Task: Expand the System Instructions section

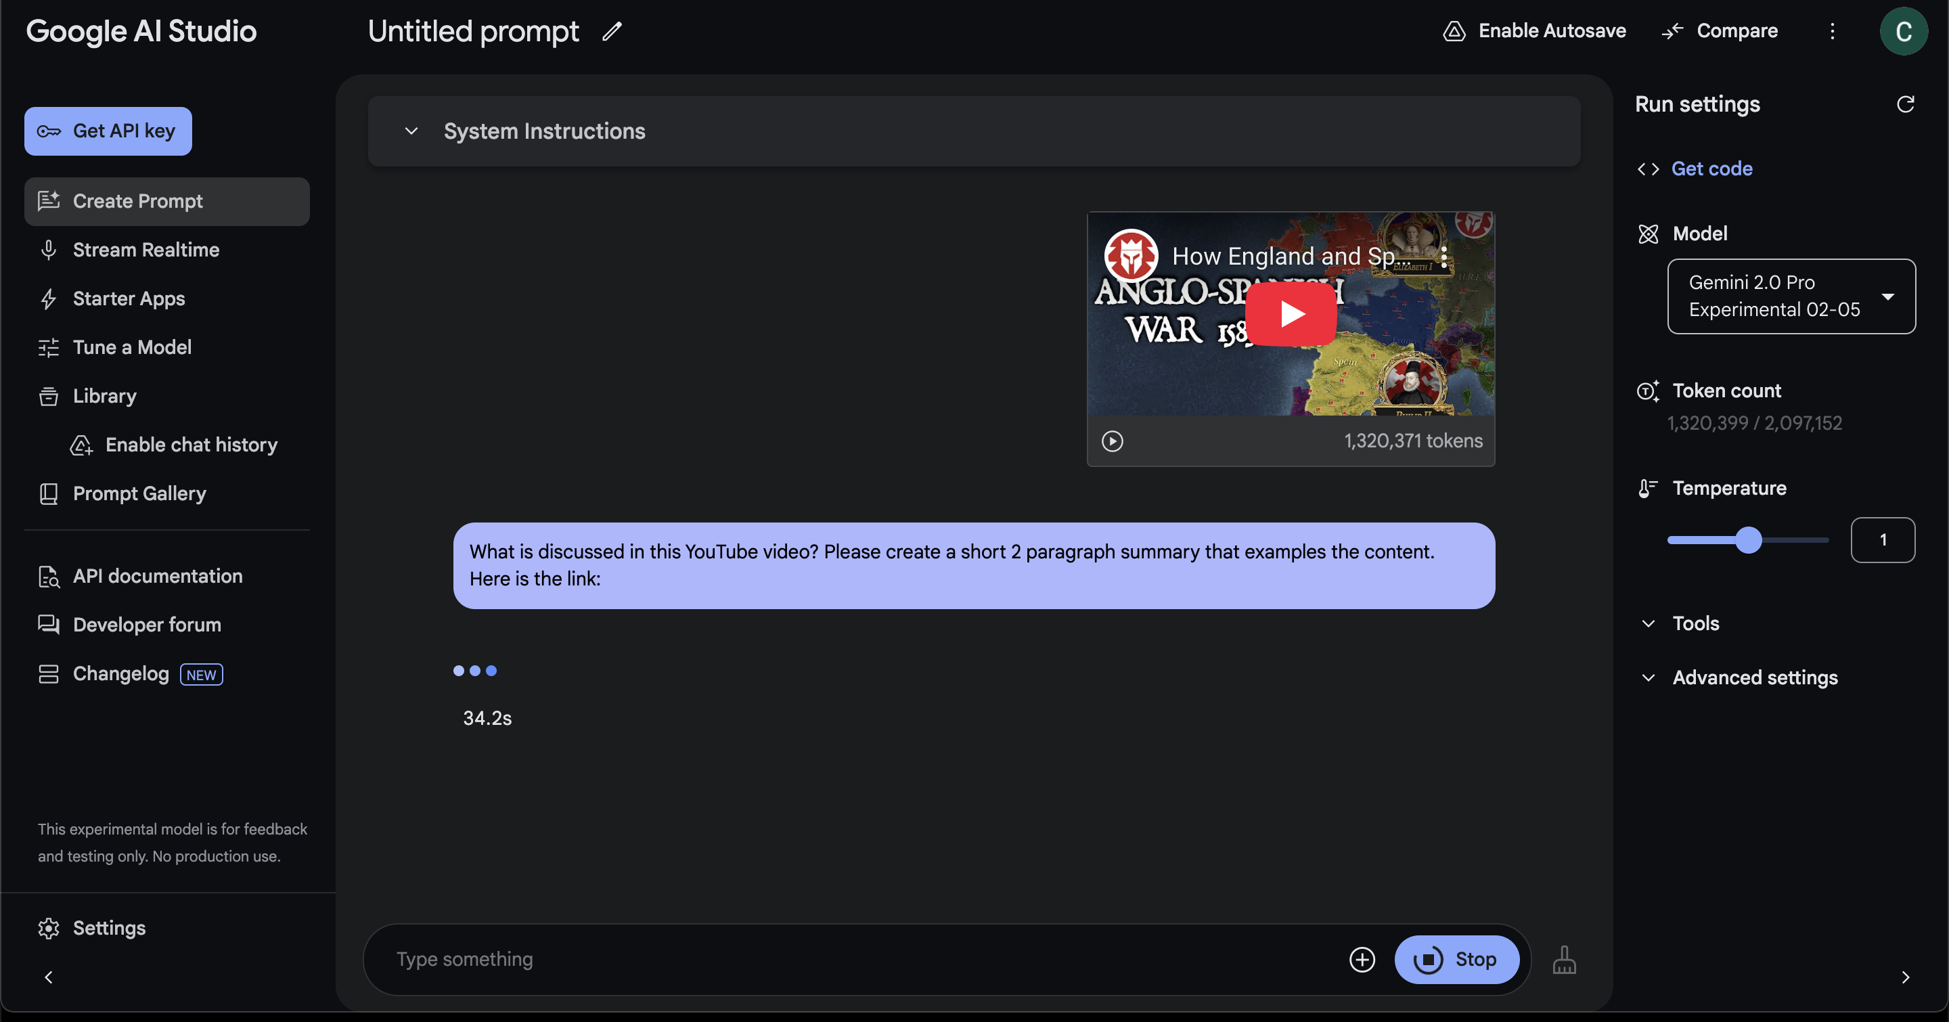Action: 411,131
